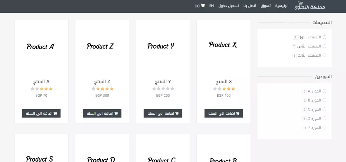Click the star rating of المنتج X

[x=224, y=89]
